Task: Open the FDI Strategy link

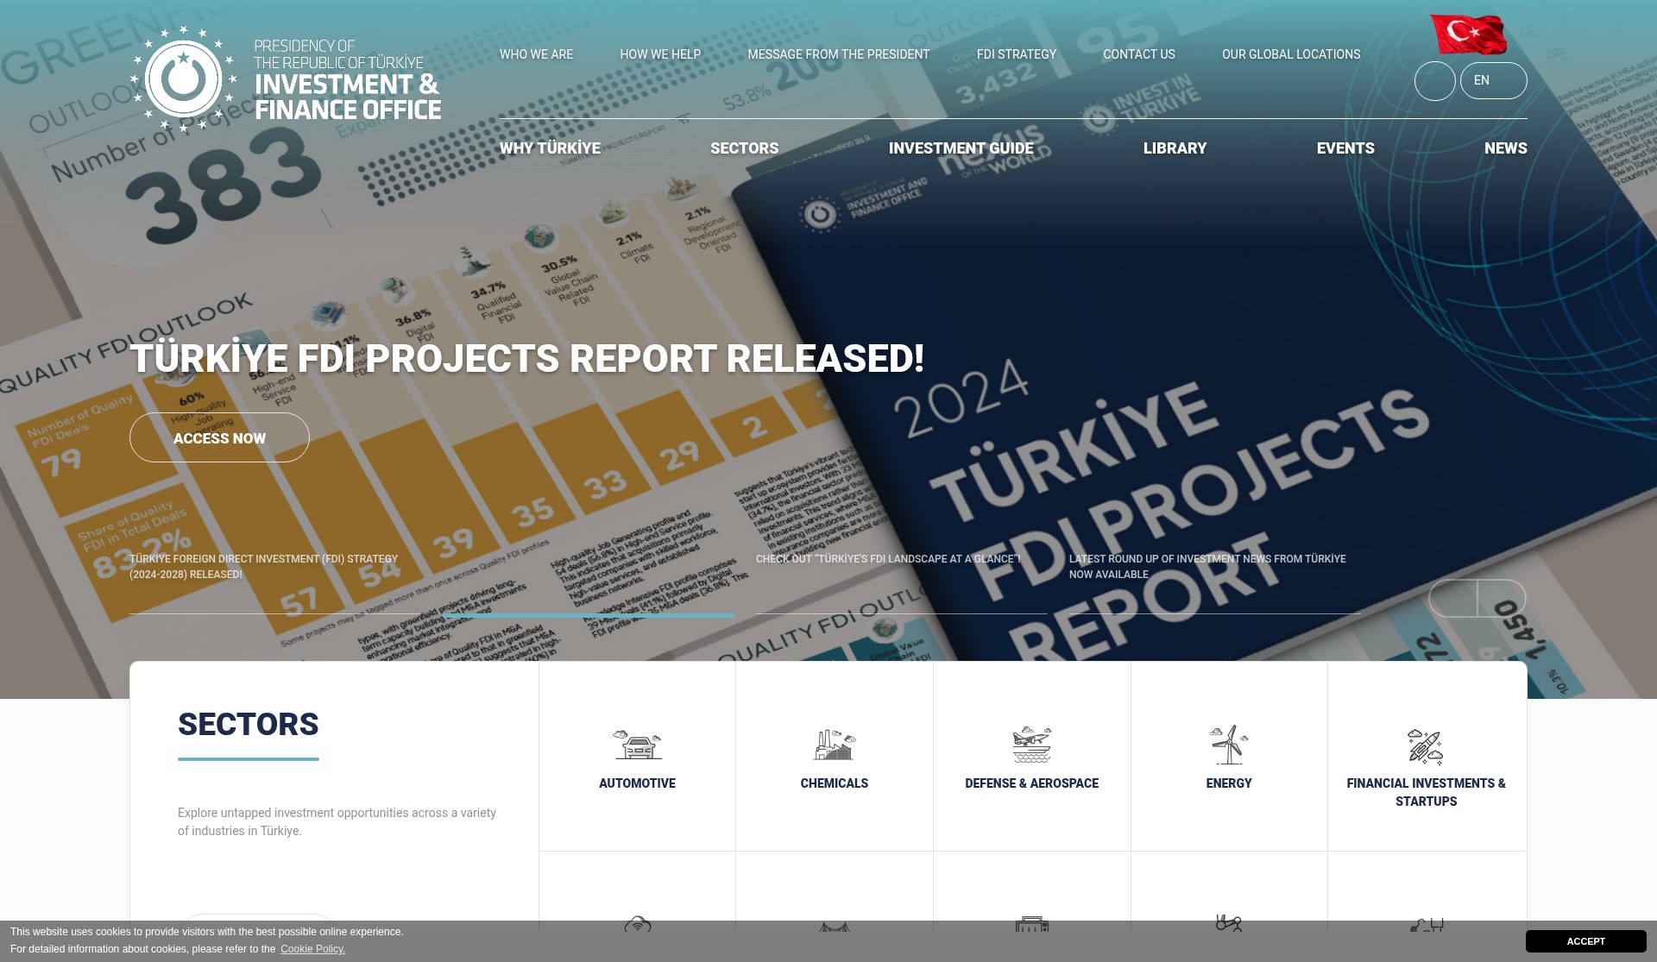Action: (x=1016, y=54)
